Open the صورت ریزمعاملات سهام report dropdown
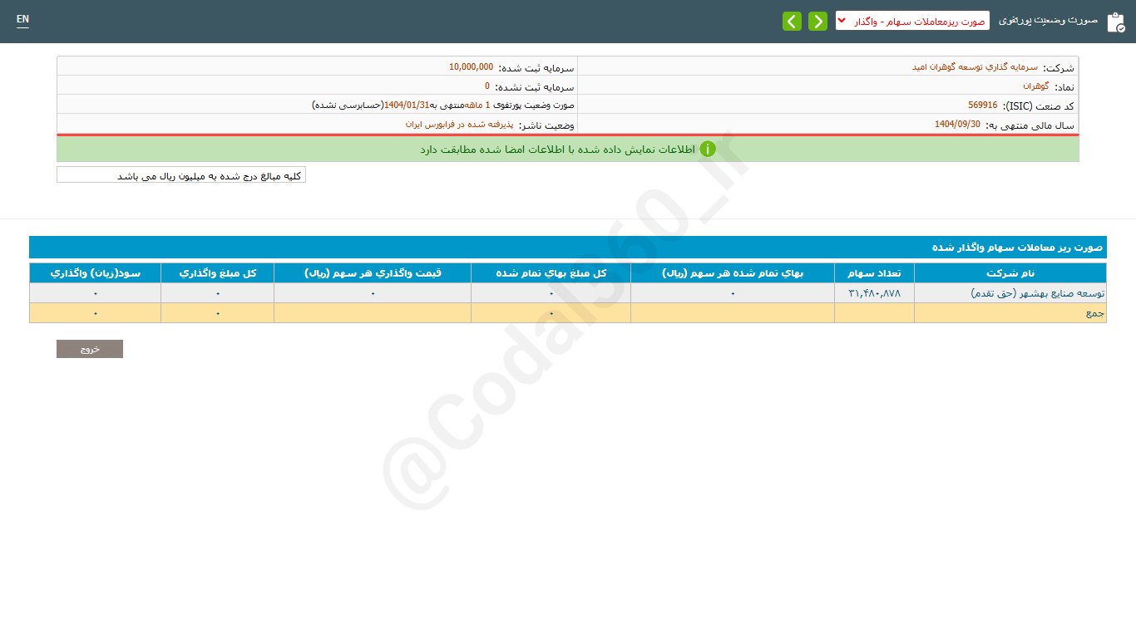1136x638 pixels. [912, 21]
